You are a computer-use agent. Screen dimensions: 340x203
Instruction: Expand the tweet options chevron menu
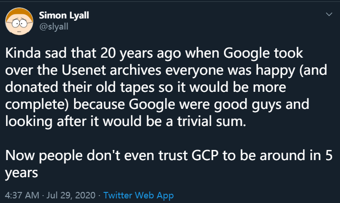pos(329,15)
